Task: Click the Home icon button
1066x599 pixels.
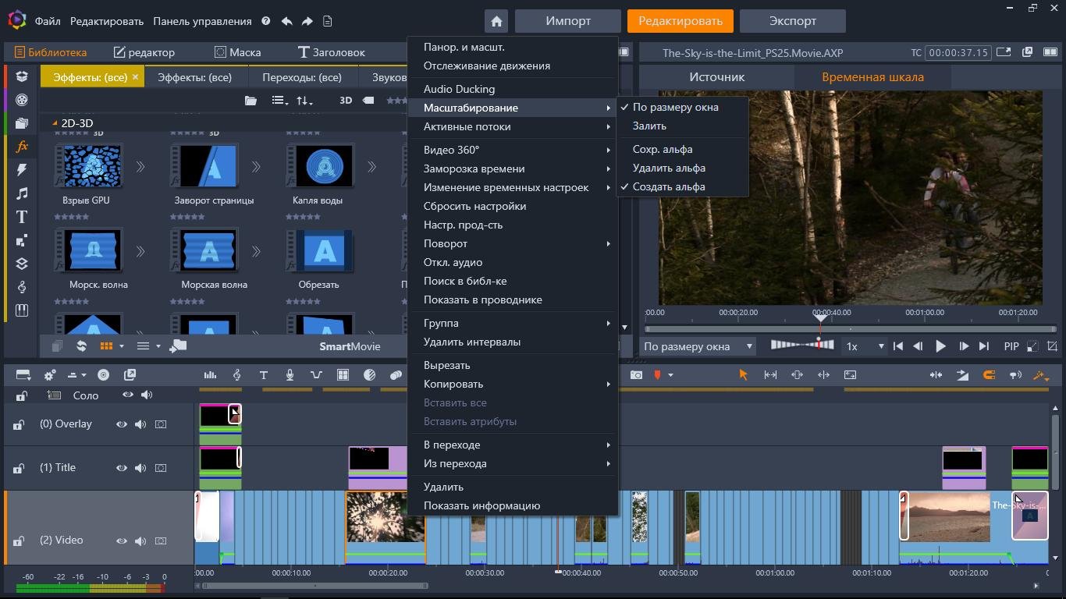Action: (496, 21)
